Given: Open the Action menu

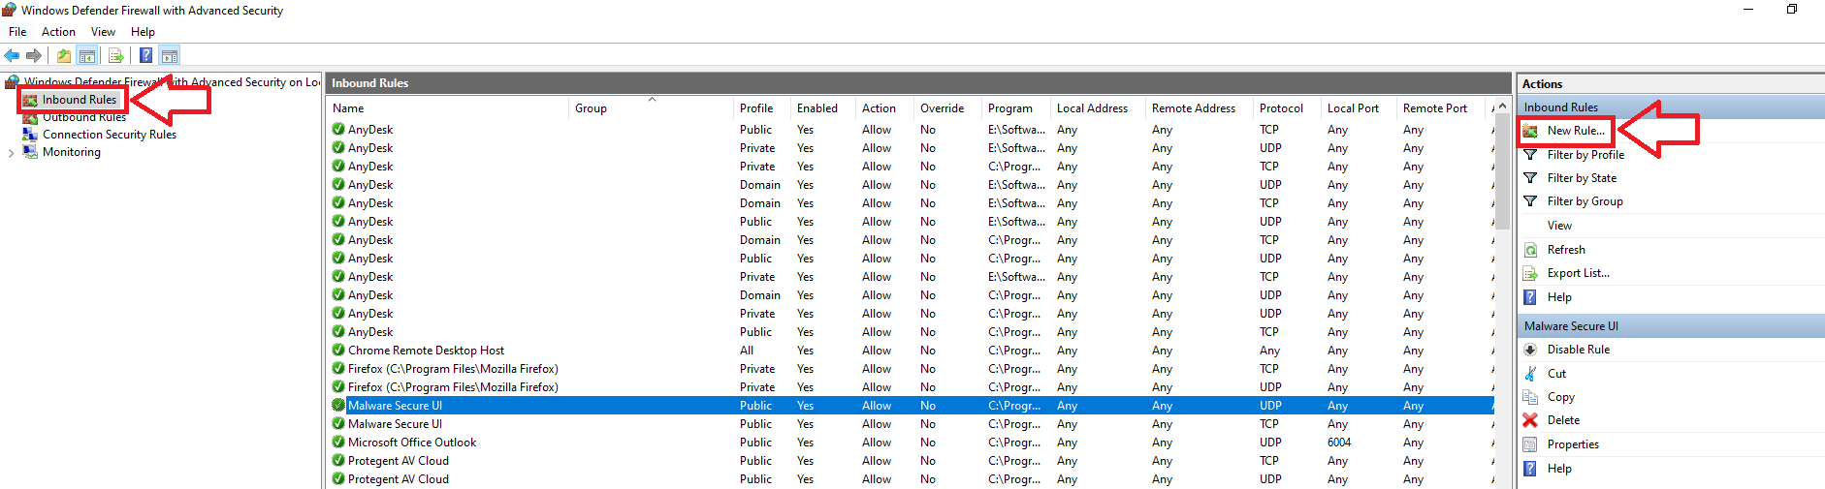Looking at the screenshot, I should [58, 32].
